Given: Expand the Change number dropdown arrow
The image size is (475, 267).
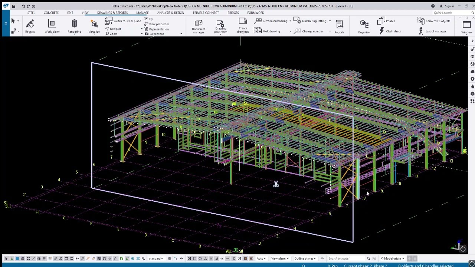Looking at the screenshot, I should 330,31.
